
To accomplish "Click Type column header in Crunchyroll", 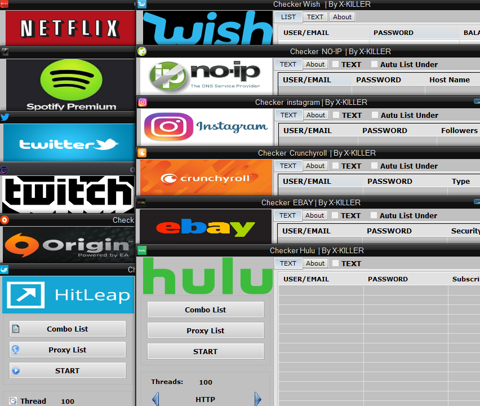I will coord(461,181).
